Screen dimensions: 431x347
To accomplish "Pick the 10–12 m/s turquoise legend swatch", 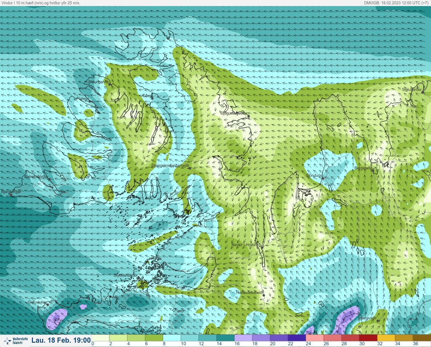I will [190, 338].
